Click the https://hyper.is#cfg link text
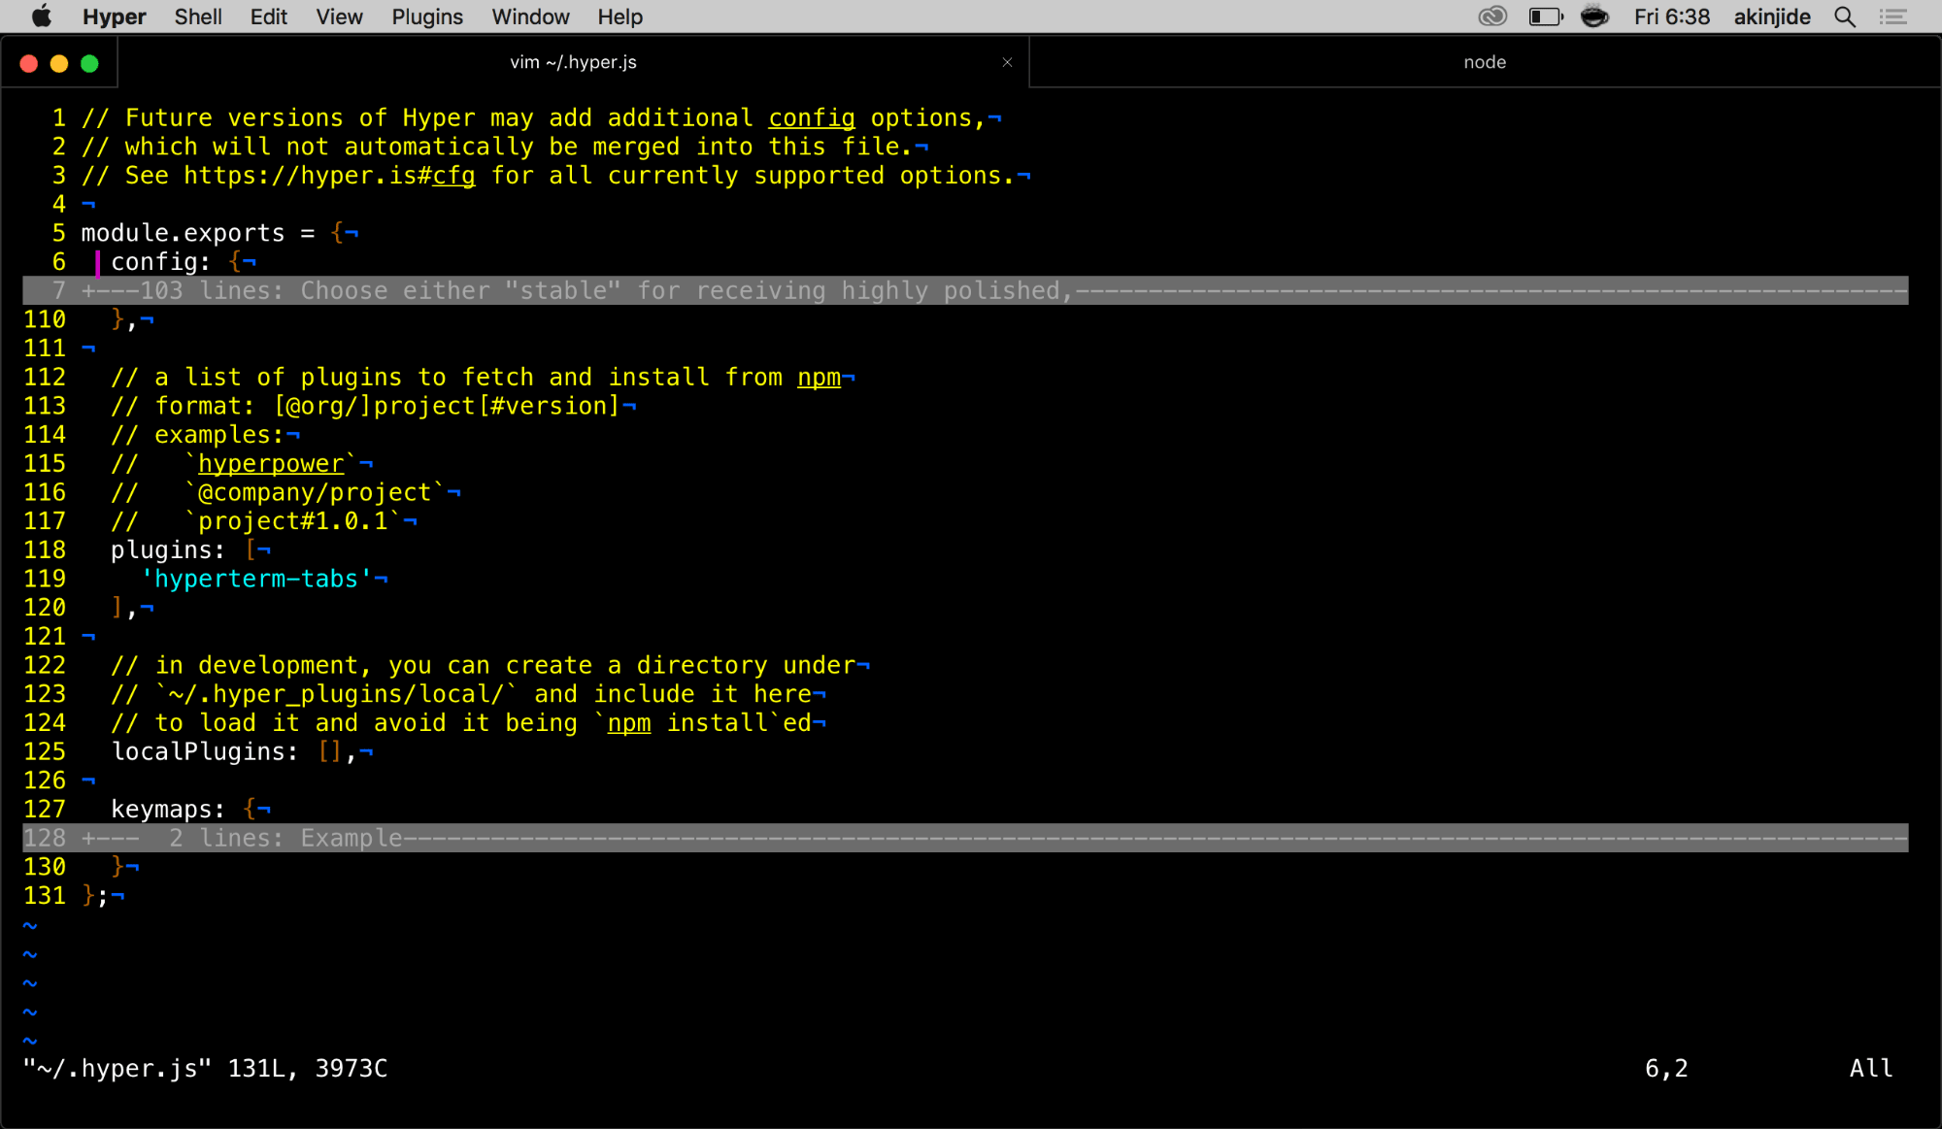 [329, 176]
